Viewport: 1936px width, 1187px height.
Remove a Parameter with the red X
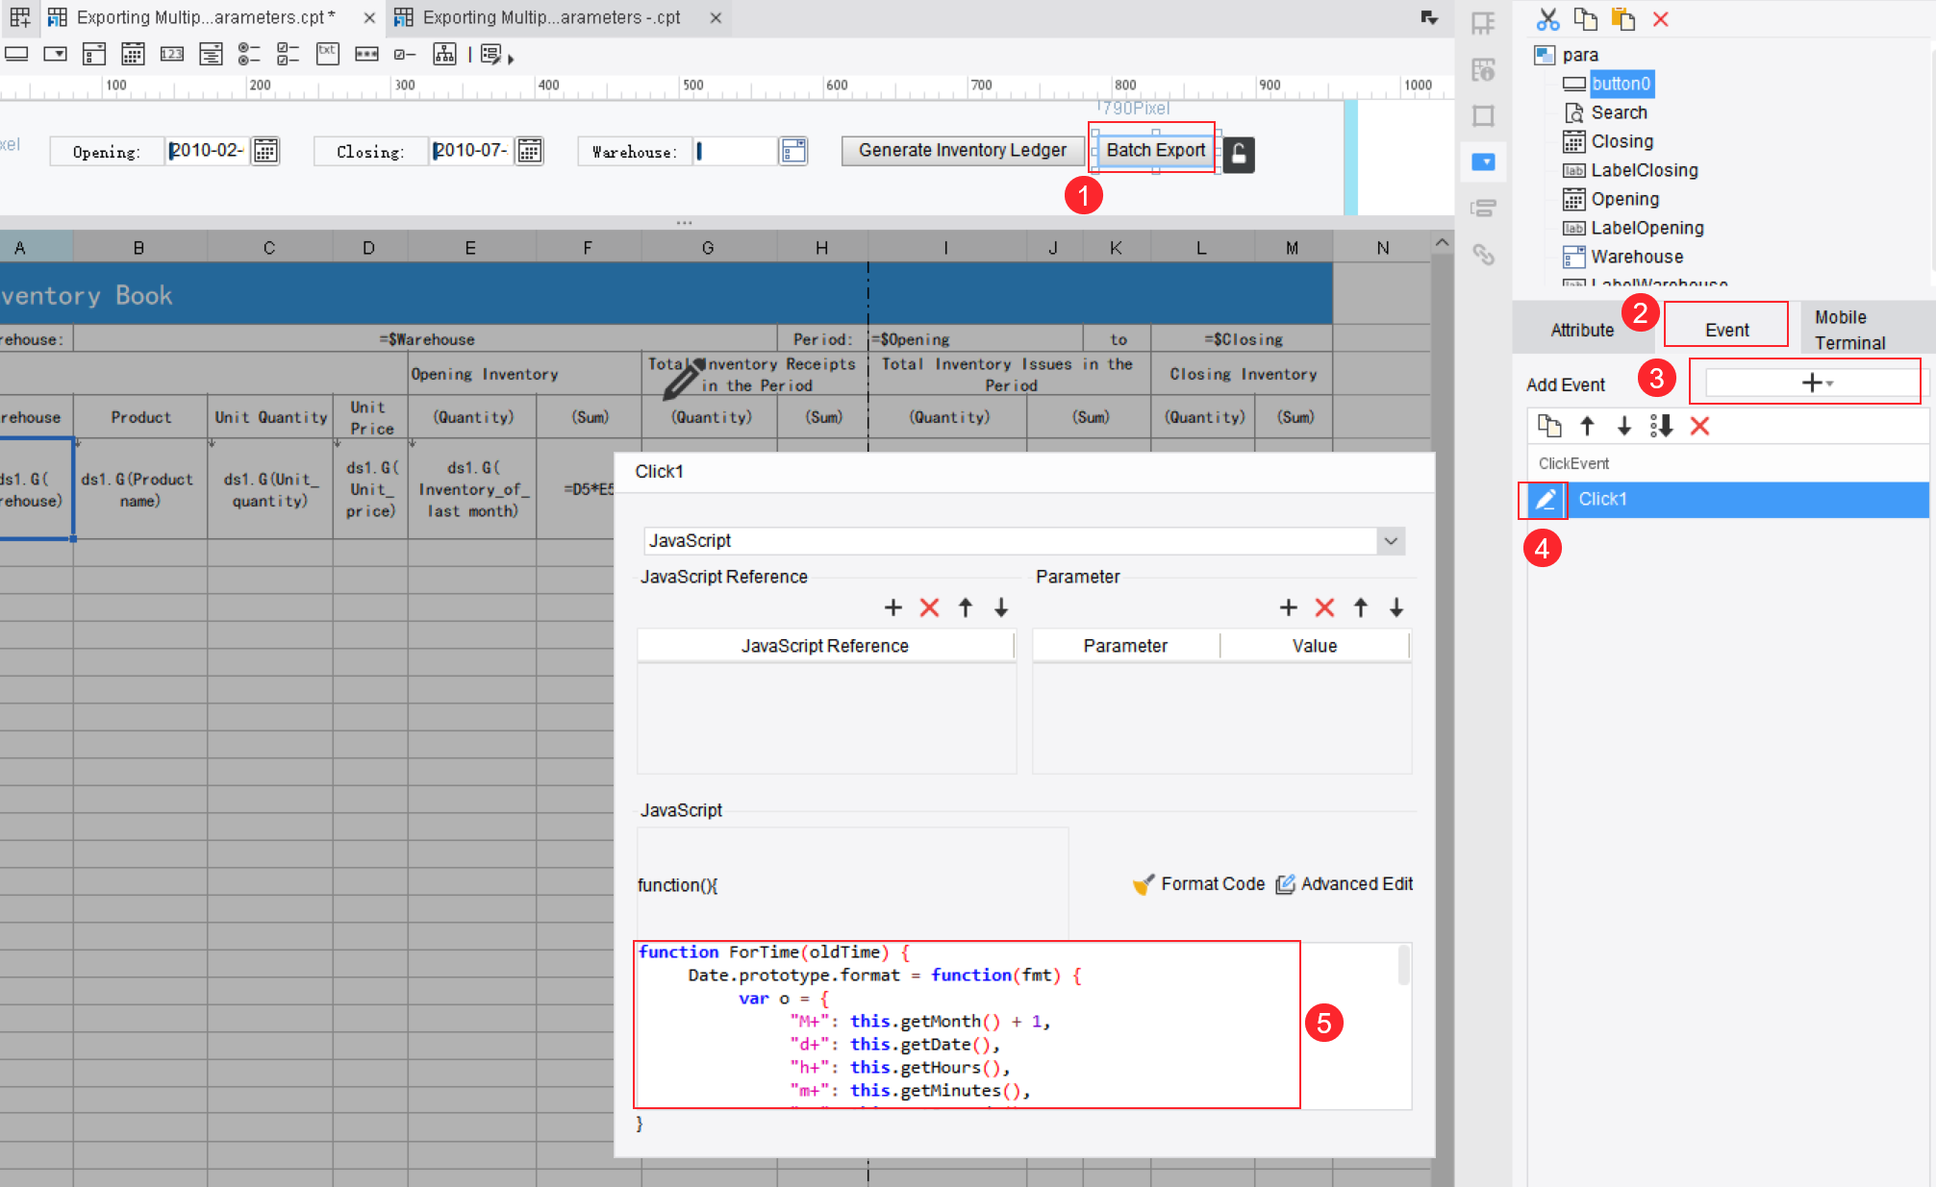pyautogui.click(x=1324, y=607)
